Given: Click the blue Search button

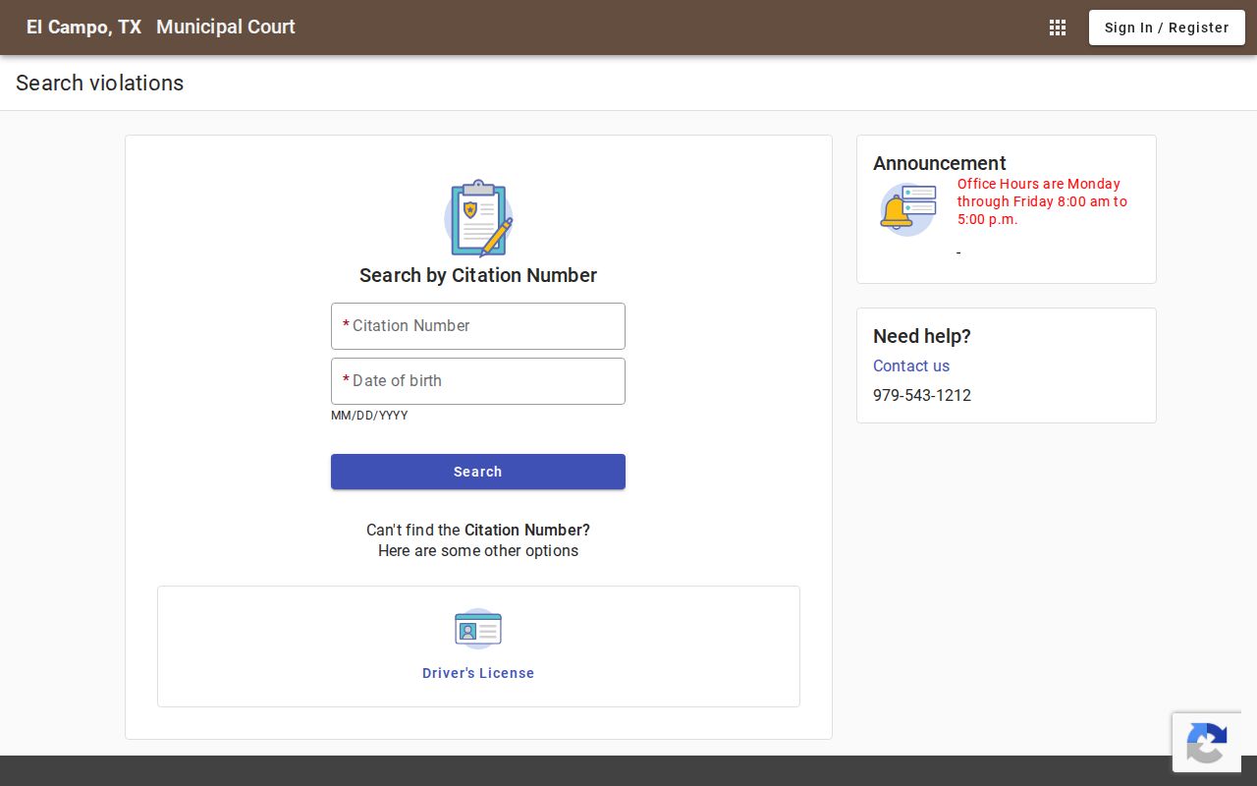Looking at the screenshot, I should [478, 472].
